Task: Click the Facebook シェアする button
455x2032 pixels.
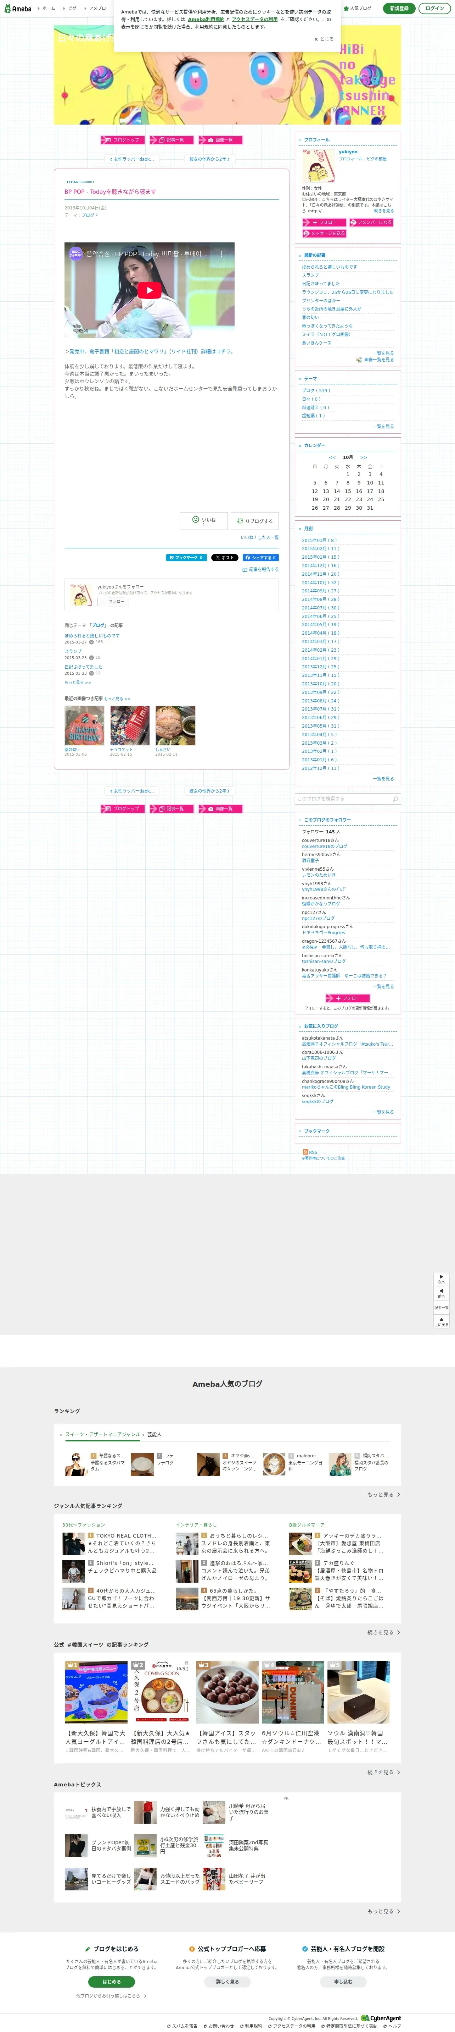Action: click(x=260, y=558)
